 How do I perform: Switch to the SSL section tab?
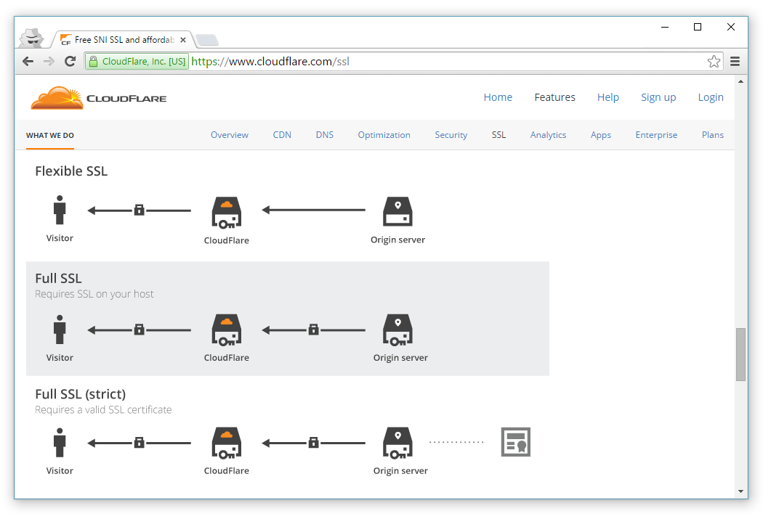point(498,135)
